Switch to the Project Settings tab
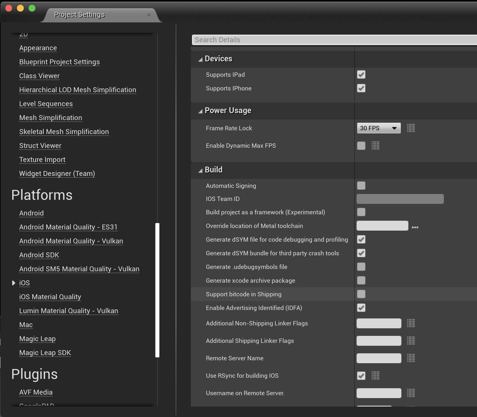Viewport: 477px width, 417px height. pos(79,14)
